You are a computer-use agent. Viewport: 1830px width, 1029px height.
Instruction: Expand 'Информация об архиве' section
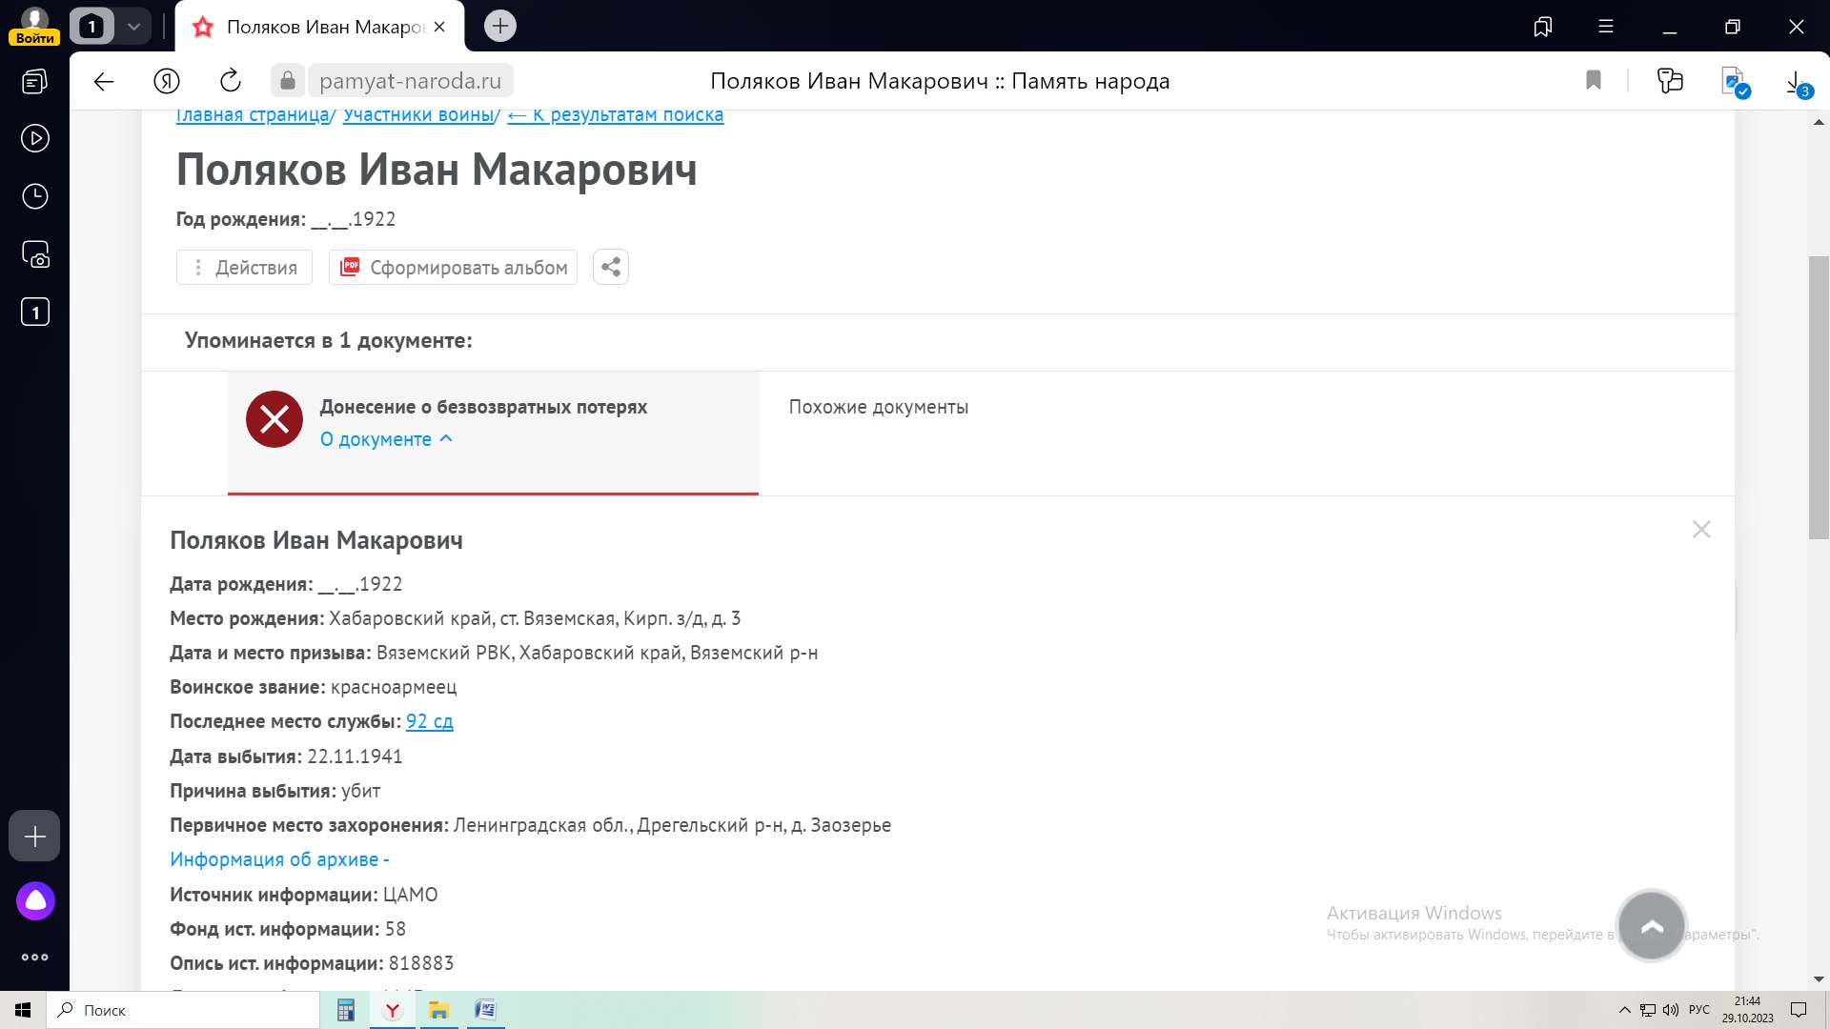[x=279, y=859]
